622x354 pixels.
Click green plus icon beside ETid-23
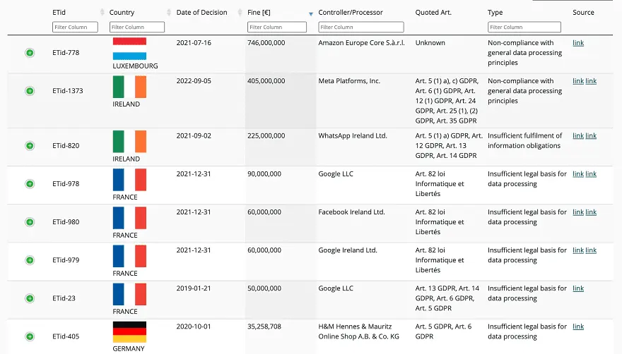pos(30,298)
